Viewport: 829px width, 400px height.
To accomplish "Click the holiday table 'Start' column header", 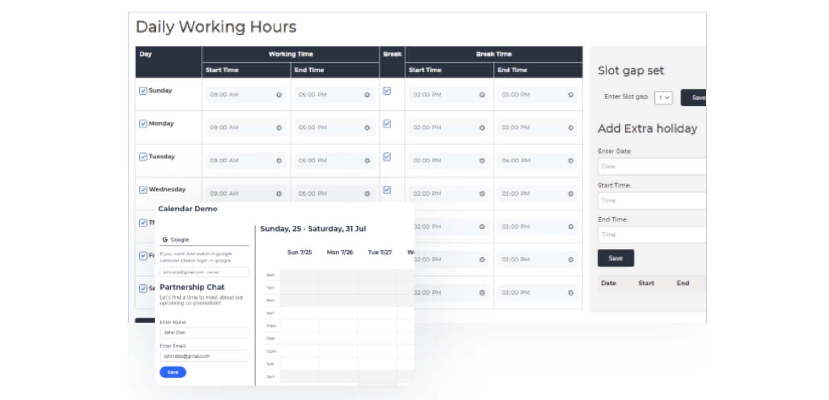I will tap(646, 283).
